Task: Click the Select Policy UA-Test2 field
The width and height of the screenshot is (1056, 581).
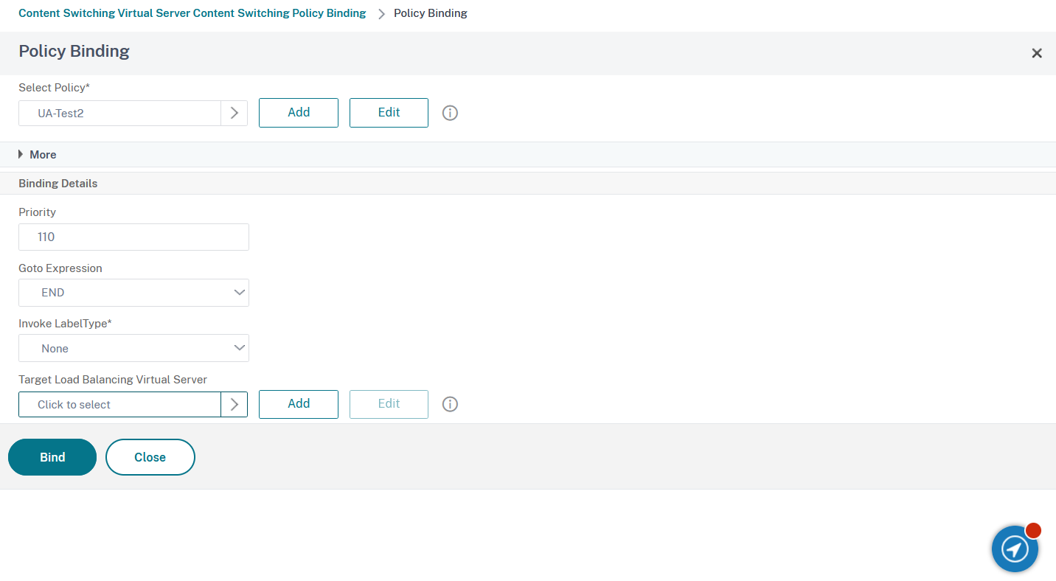Action: click(119, 113)
